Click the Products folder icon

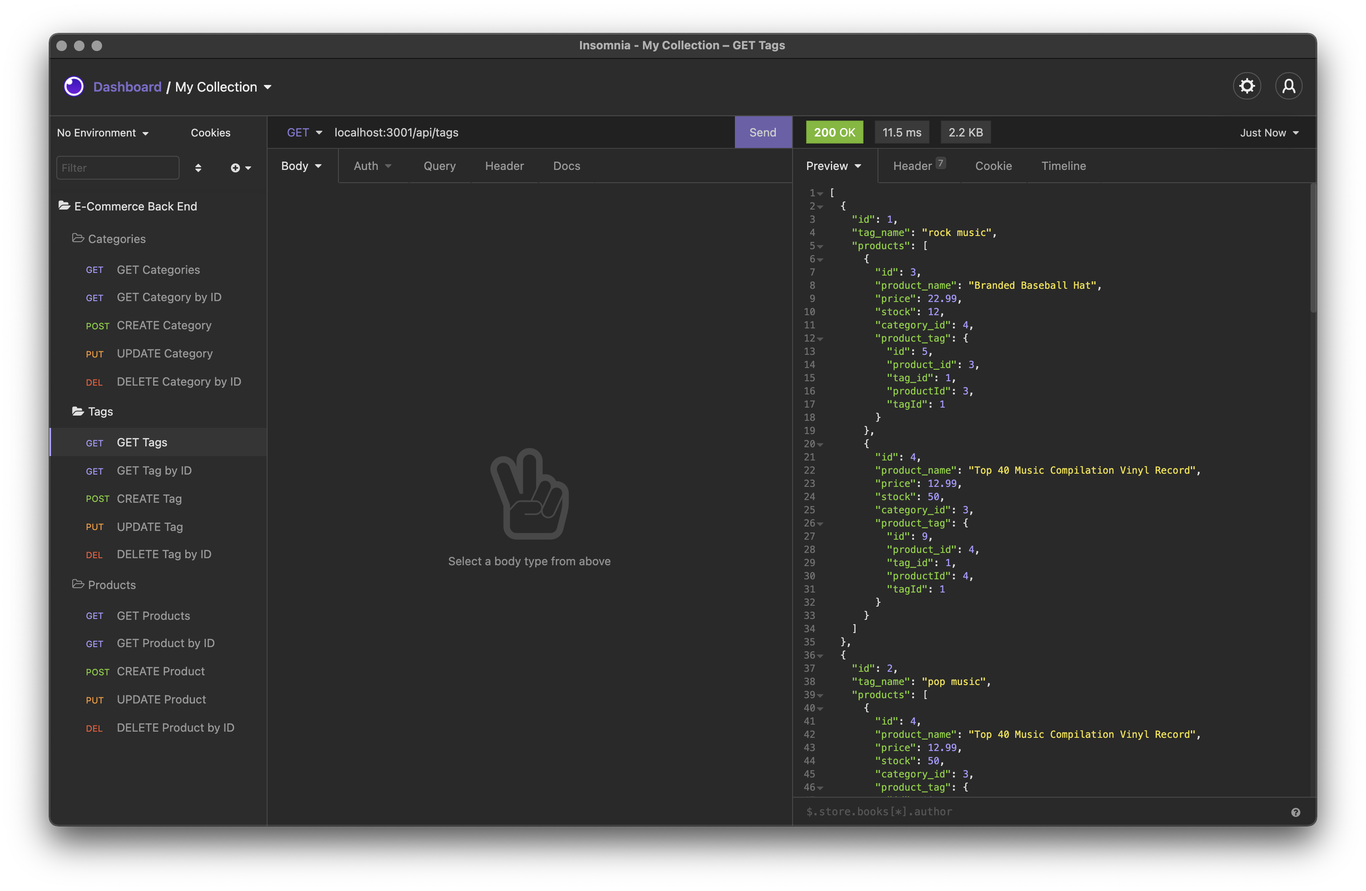[x=78, y=584]
